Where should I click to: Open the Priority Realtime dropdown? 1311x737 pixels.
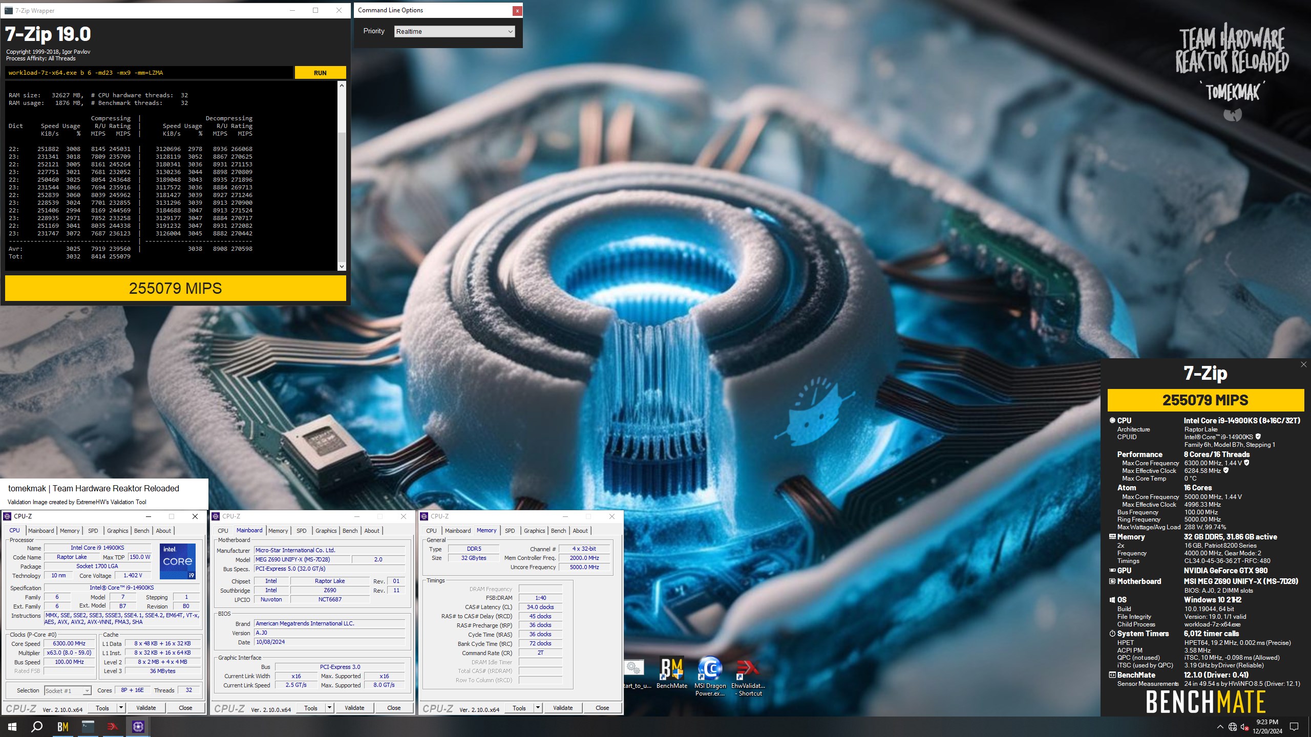(x=454, y=31)
